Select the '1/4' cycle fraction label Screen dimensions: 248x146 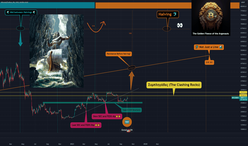93,26
